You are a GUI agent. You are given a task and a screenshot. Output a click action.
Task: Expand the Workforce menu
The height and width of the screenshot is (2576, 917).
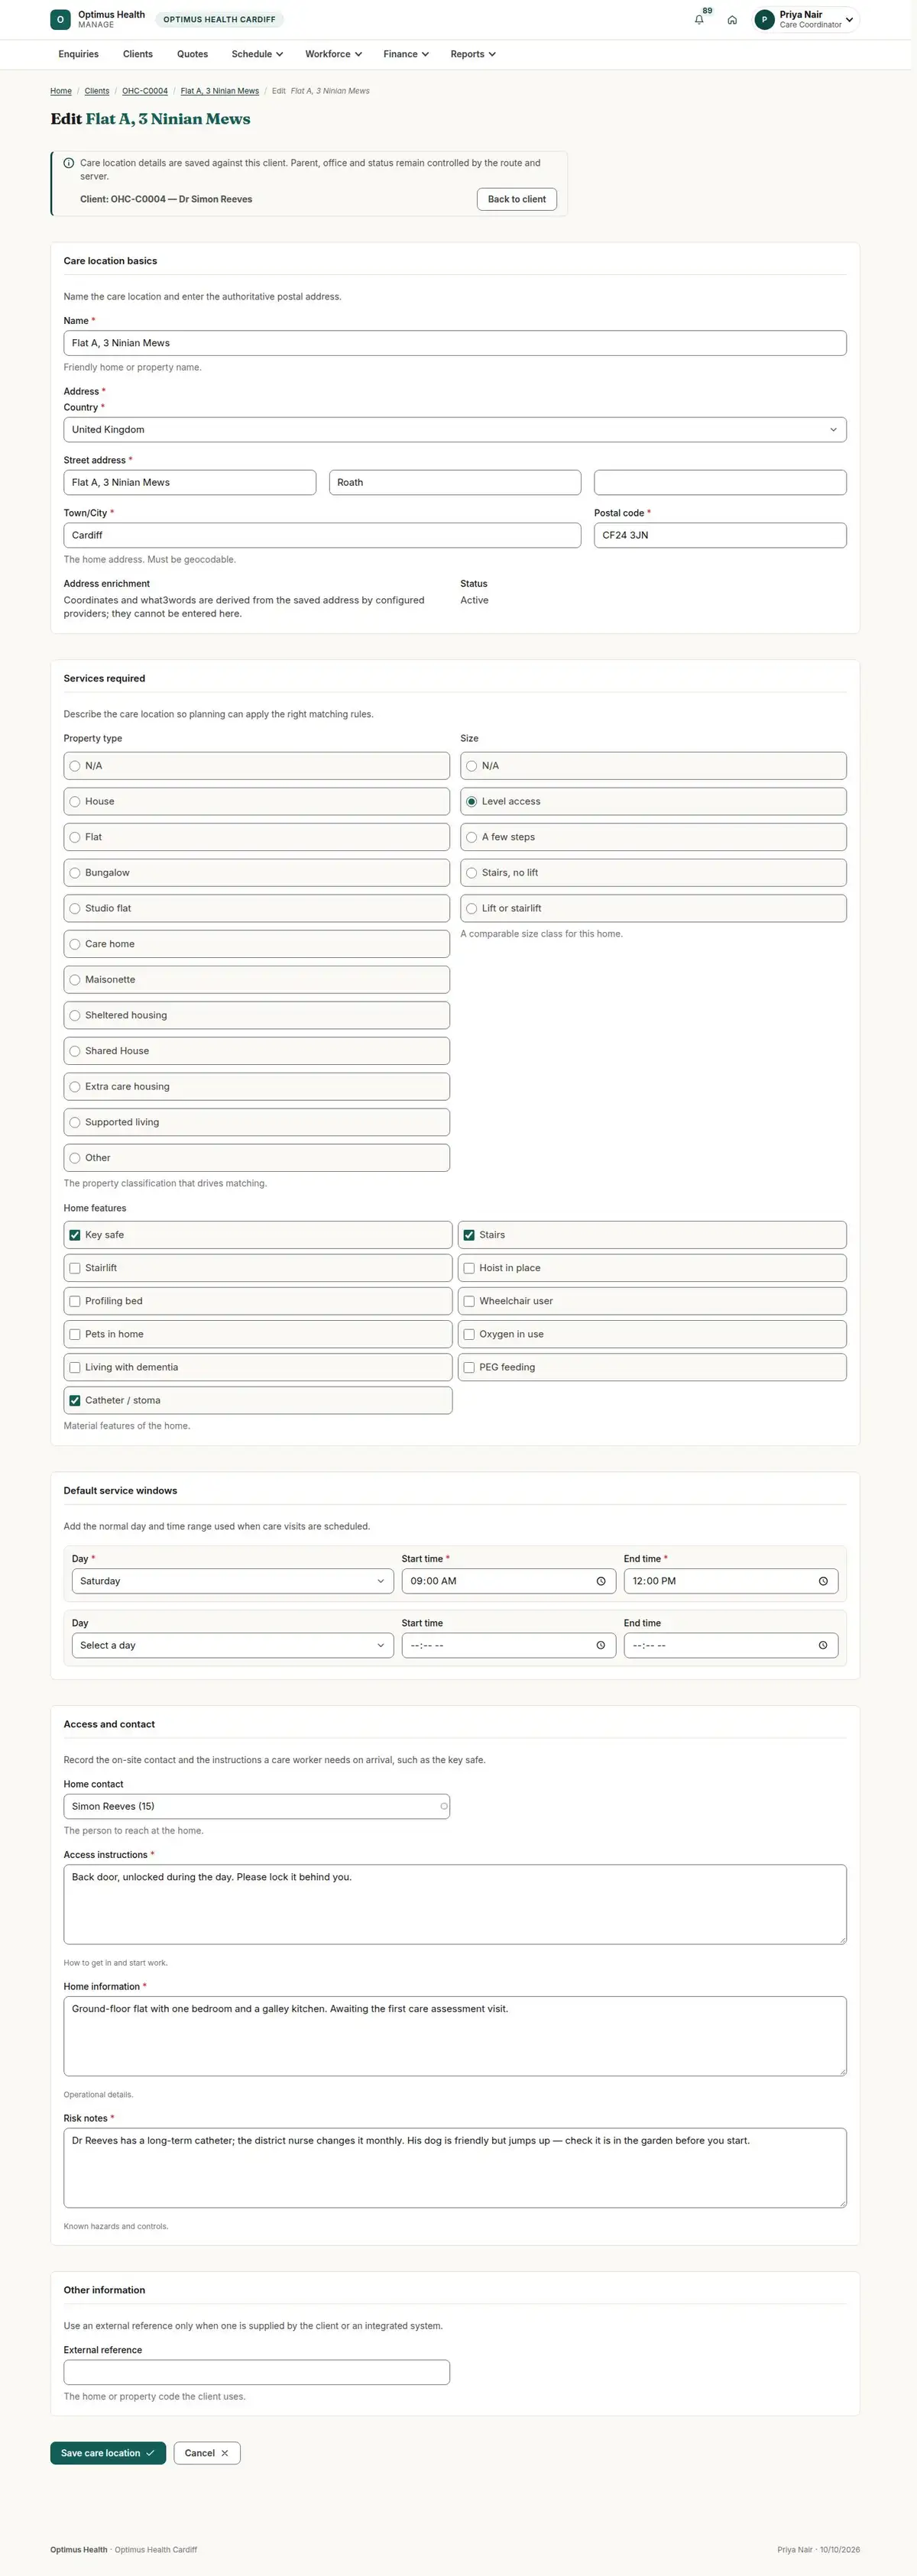pyautogui.click(x=333, y=54)
